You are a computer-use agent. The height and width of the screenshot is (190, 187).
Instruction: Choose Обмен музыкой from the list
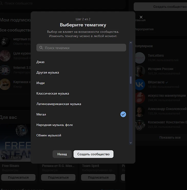pos(49,135)
